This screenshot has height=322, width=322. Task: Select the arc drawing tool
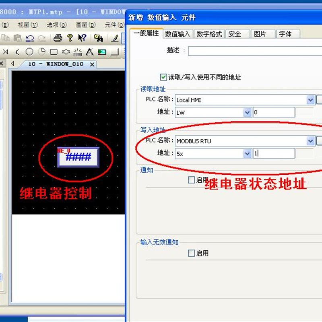[x=17, y=52]
